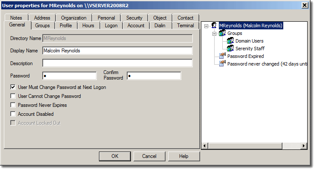The height and width of the screenshot is (169, 314).
Task: Open the Address tab
Action: (42, 18)
